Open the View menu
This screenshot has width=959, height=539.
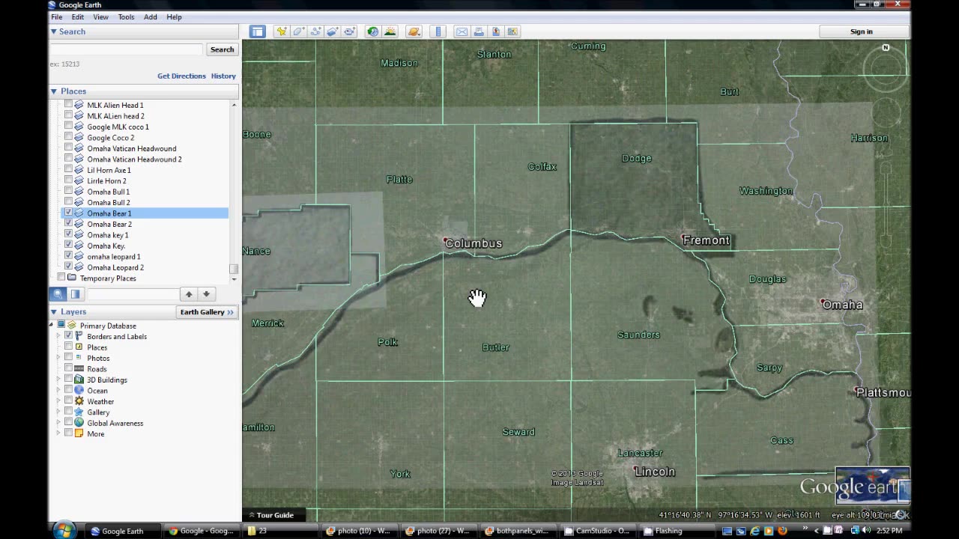[x=100, y=16]
